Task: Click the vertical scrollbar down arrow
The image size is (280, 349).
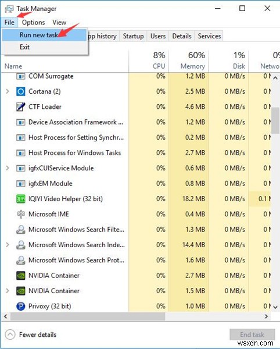Action: point(275,307)
